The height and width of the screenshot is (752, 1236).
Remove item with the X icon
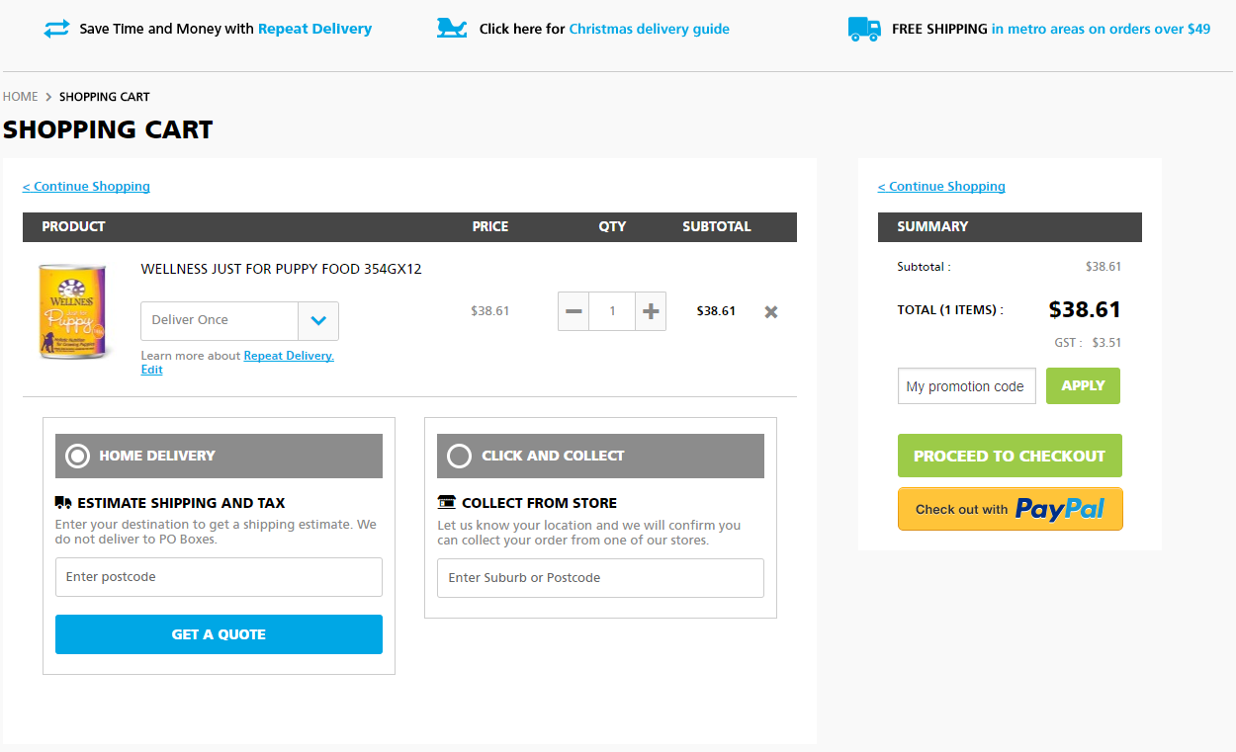[771, 311]
